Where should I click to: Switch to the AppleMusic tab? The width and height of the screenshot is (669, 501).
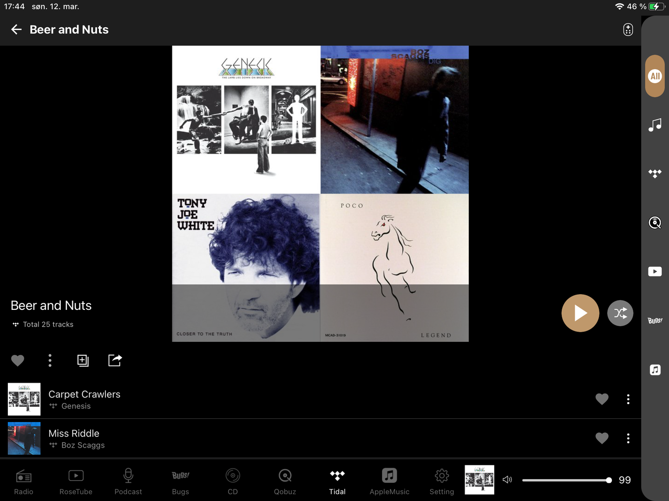coord(389,482)
